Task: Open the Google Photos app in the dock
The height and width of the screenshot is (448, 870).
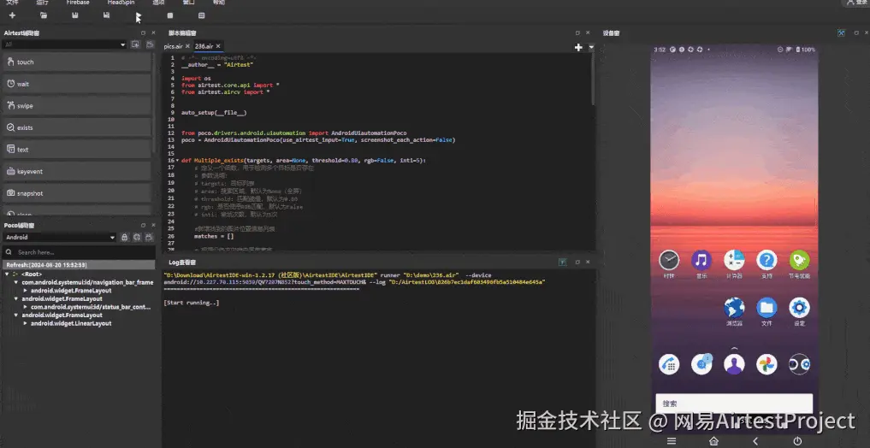Action: point(766,364)
